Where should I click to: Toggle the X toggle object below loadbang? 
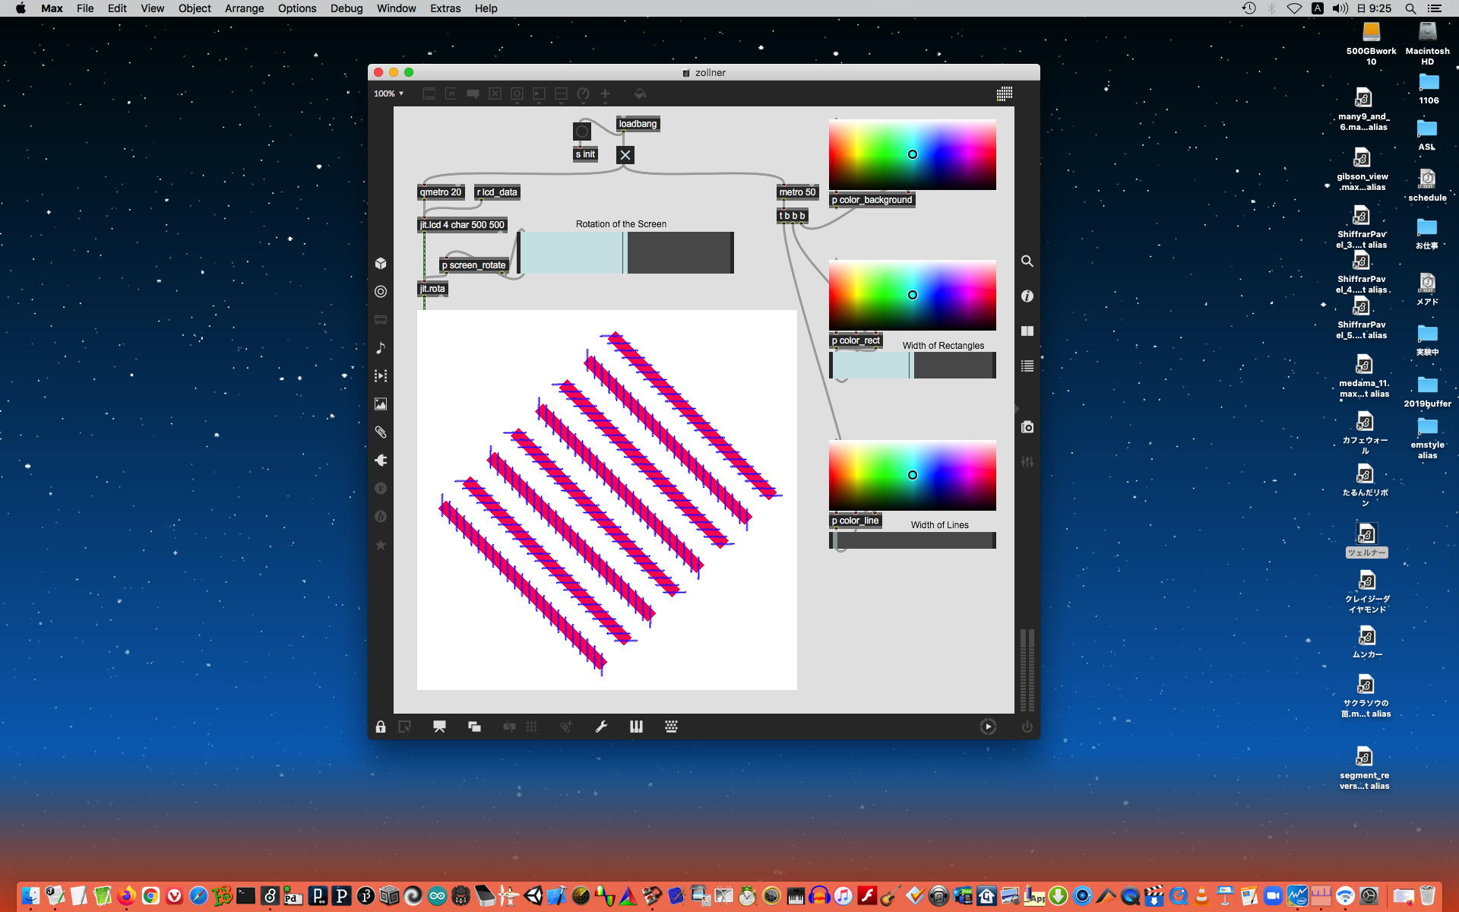625,155
